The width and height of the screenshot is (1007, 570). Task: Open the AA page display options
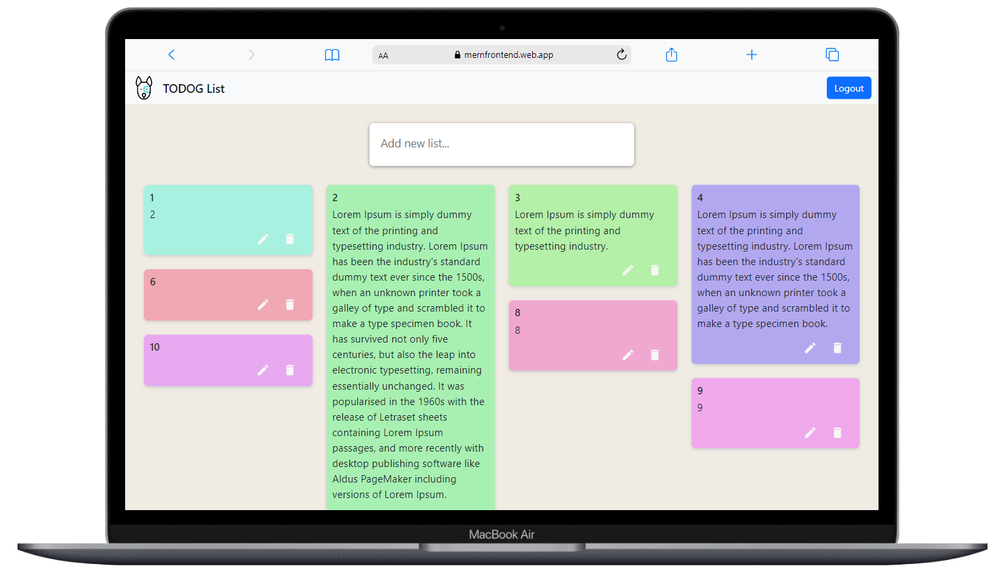pyautogui.click(x=383, y=56)
